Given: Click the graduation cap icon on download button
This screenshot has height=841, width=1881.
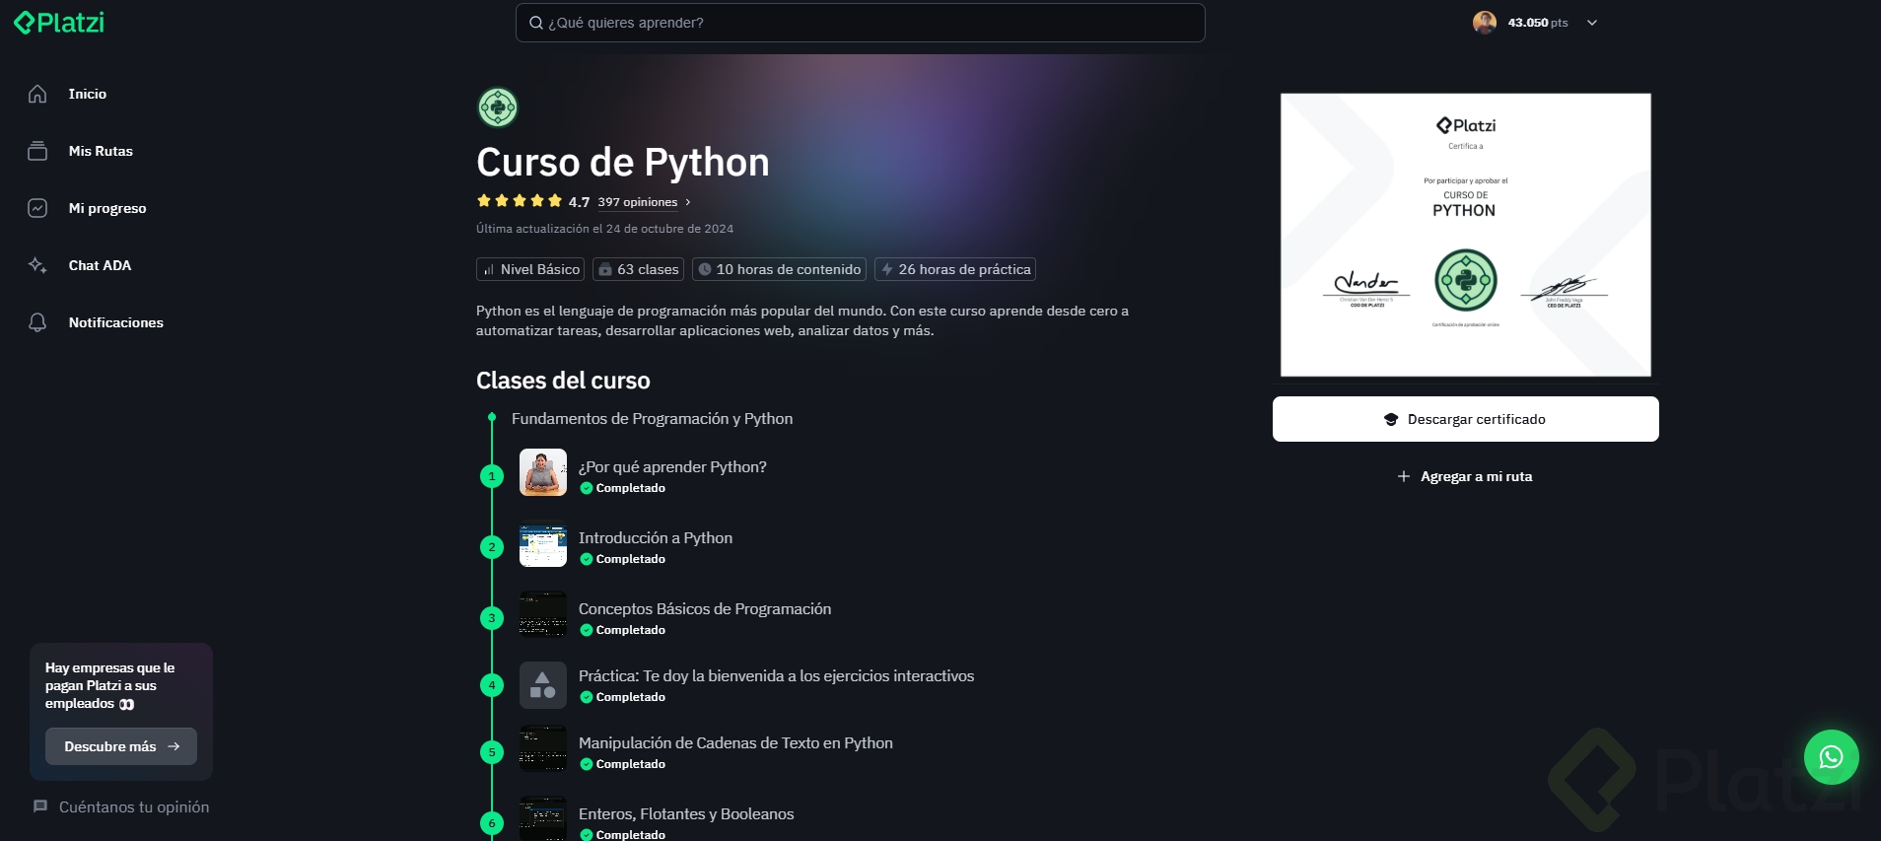Looking at the screenshot, I should [x=1391, y=419].
